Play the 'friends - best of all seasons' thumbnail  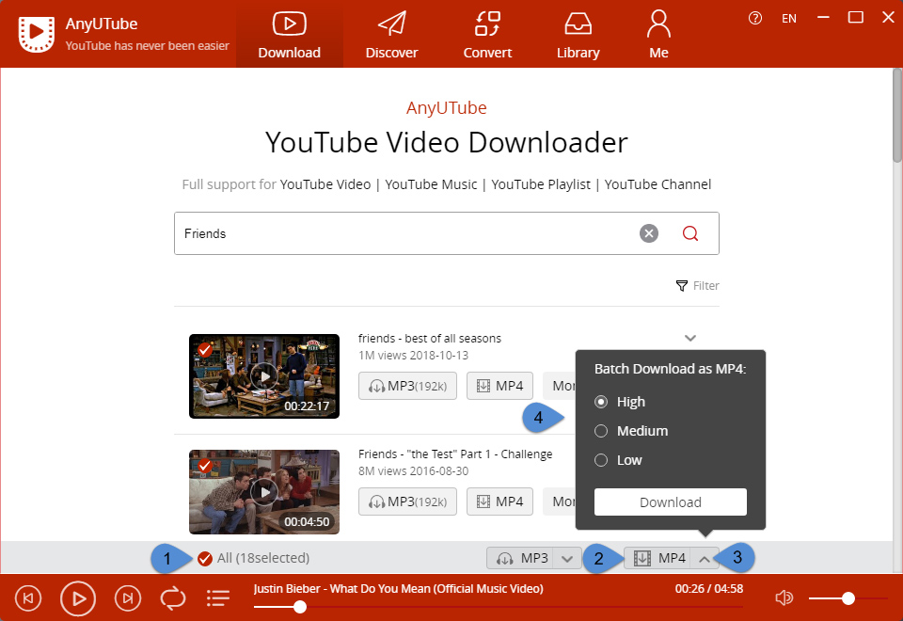pyautogui.click(x=264, y=376)
